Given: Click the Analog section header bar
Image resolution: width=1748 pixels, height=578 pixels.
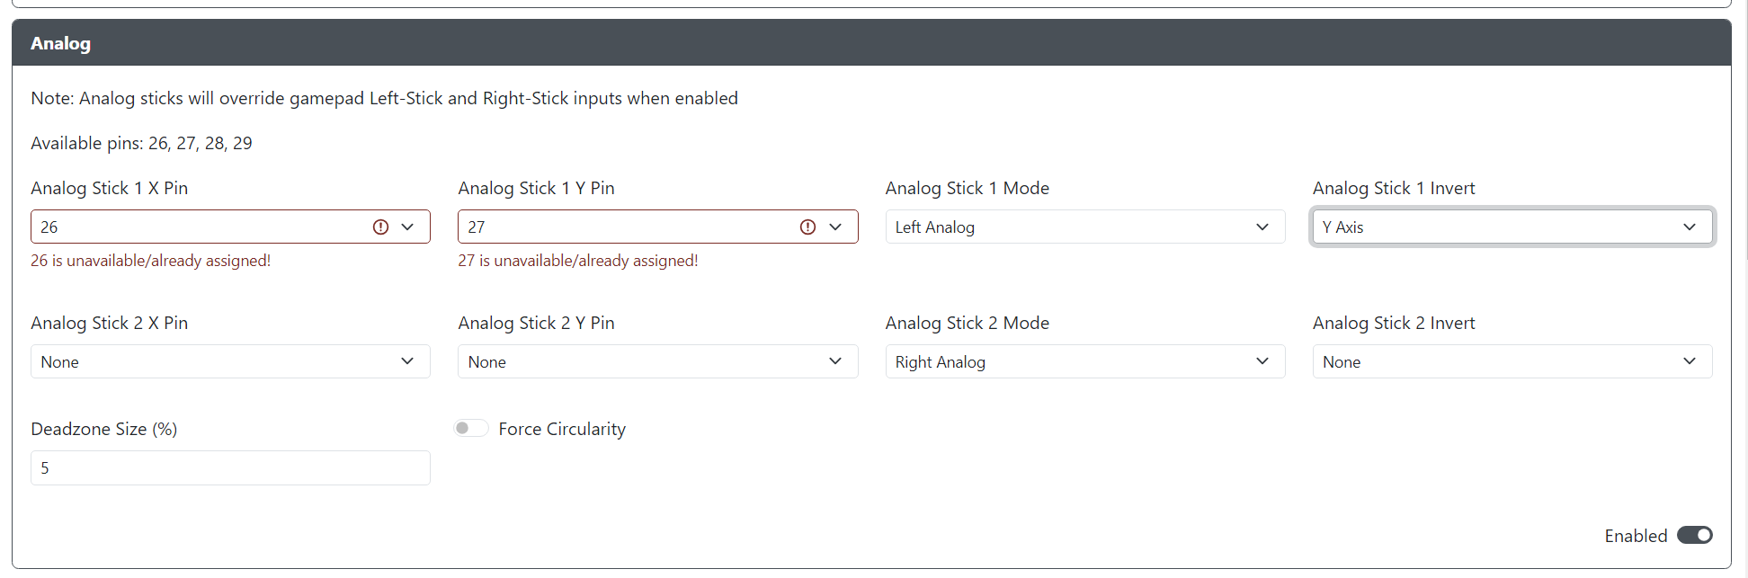Looking at the screenshot, I should 870,42.
